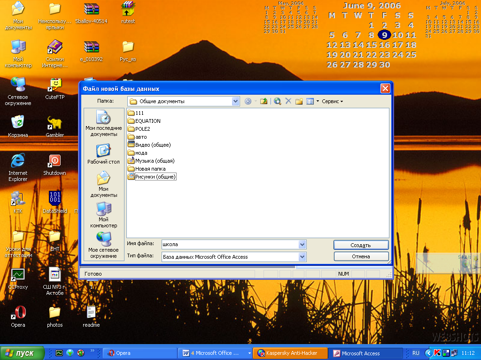
Task: Select the авто folder
Action: tap(137, 137)
